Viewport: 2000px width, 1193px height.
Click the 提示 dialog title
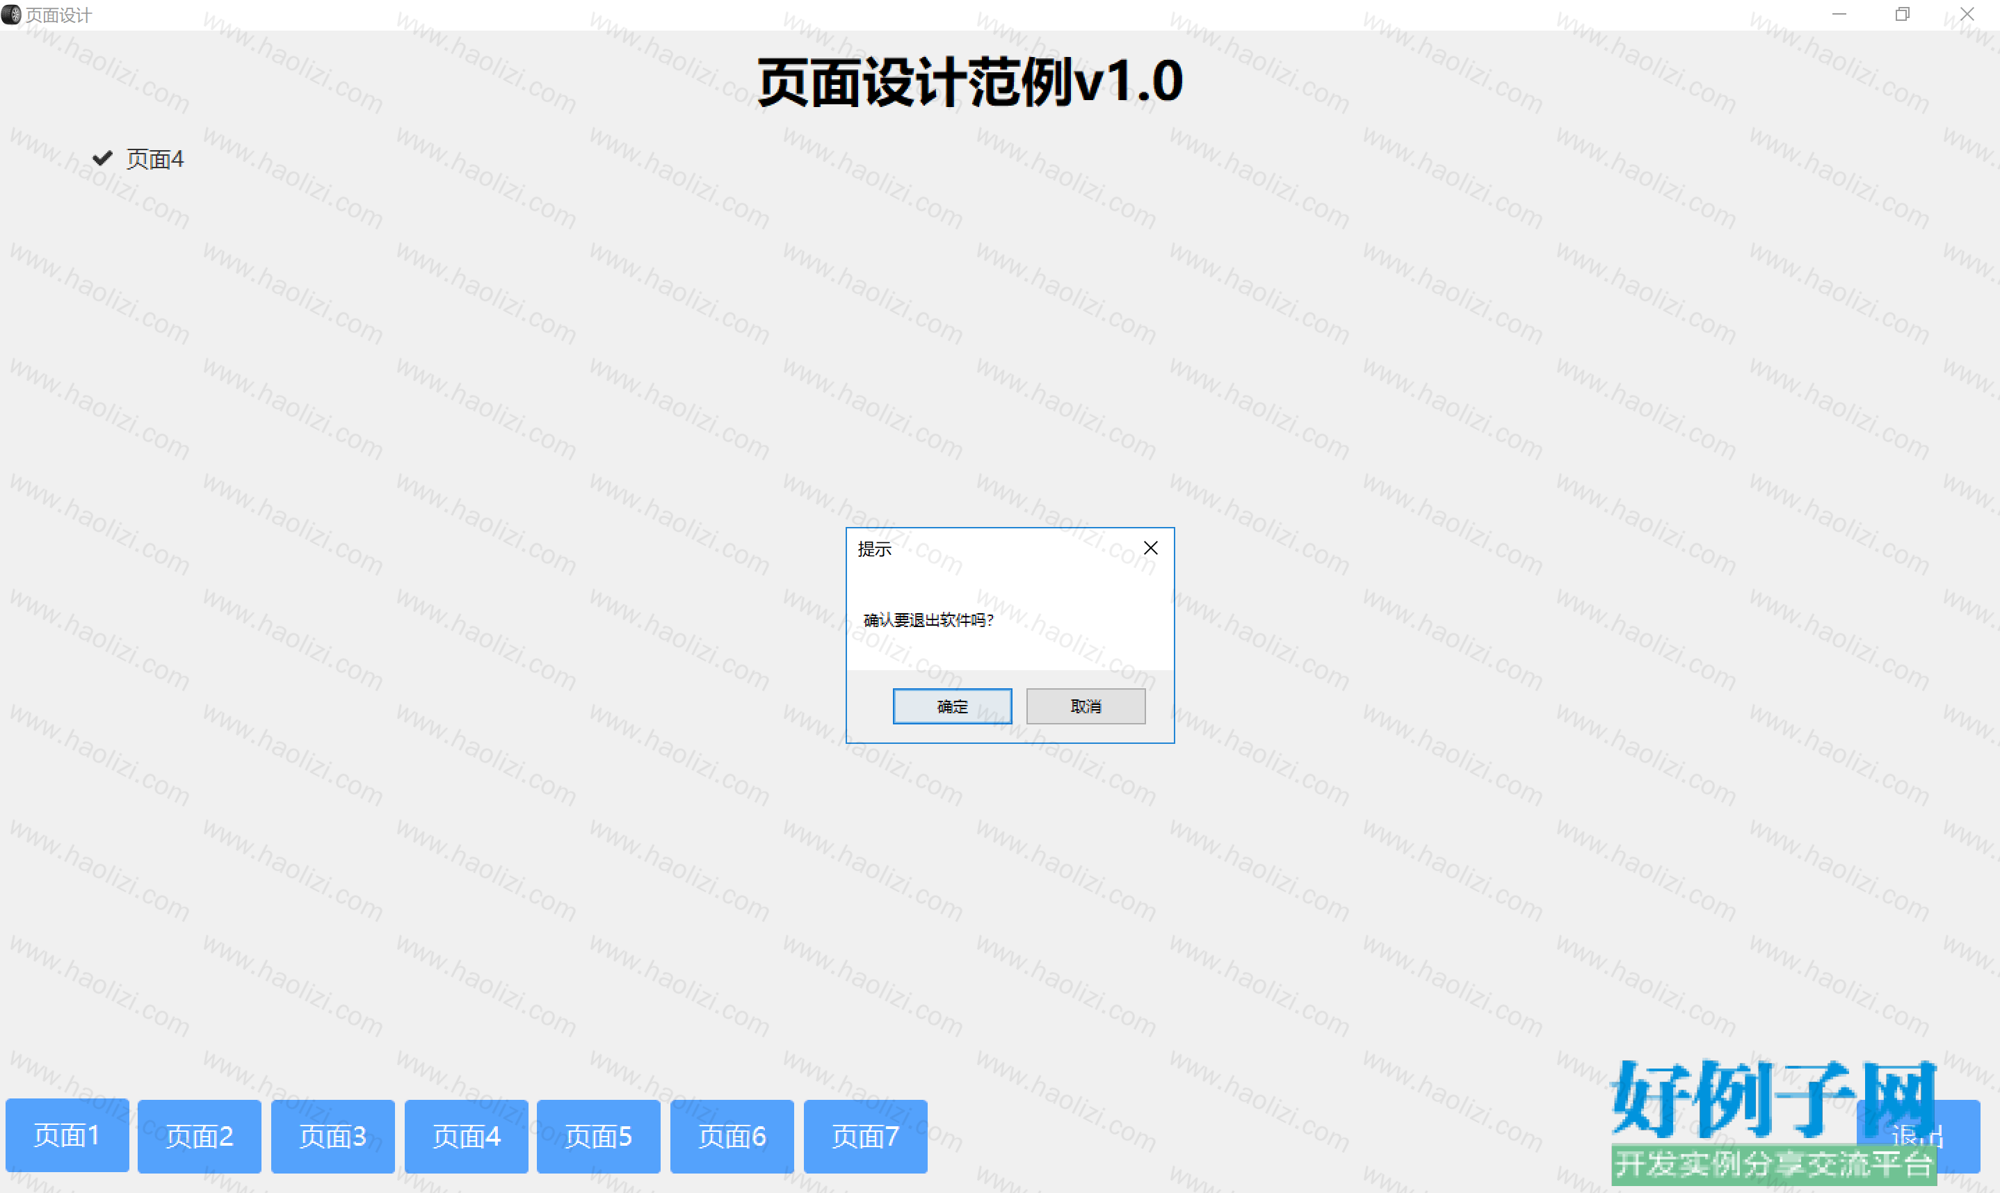click(x=875, y=549)
